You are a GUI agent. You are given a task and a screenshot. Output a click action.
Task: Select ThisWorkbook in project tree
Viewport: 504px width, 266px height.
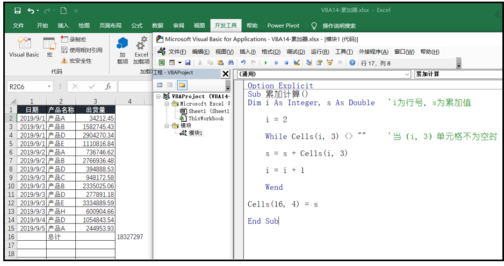tap(202, 119)
